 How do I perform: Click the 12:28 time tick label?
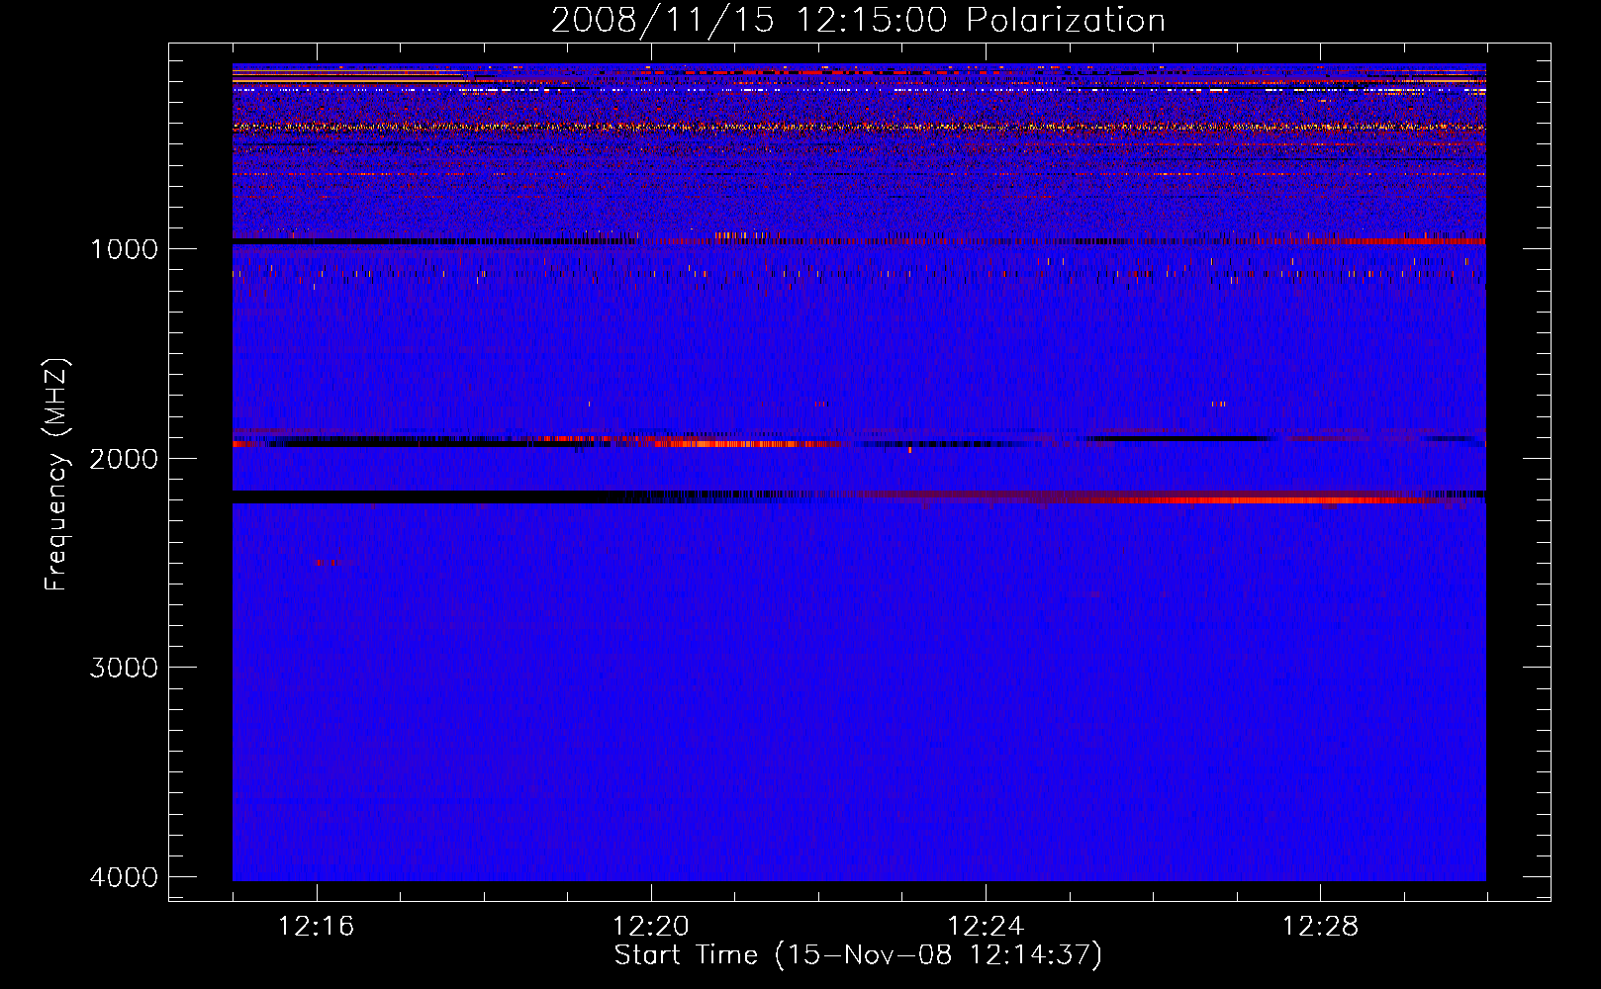click(1320, 927)
